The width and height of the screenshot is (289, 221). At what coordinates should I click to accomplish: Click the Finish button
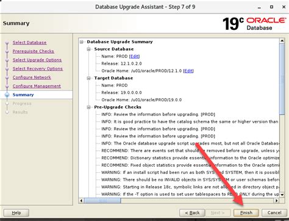tap(246, 213)
